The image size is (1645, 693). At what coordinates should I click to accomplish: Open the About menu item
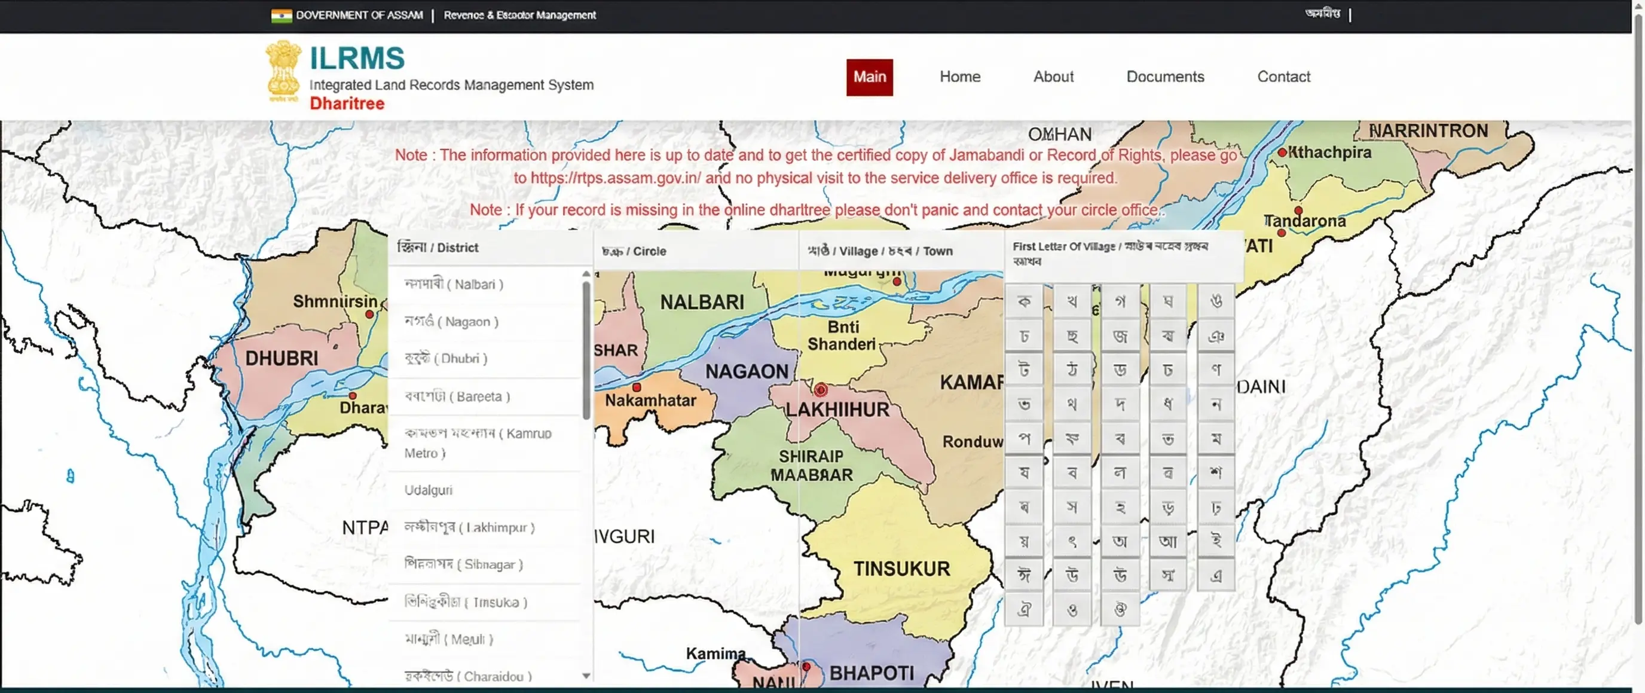point(1053,77)
